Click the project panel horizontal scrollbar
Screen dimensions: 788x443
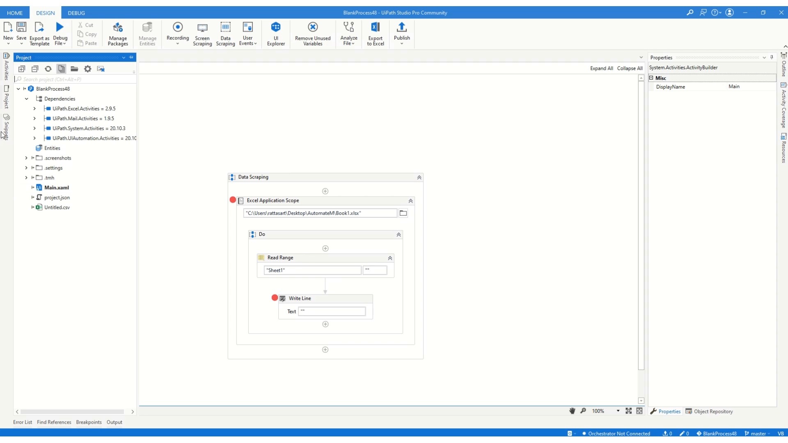[72, 411]
